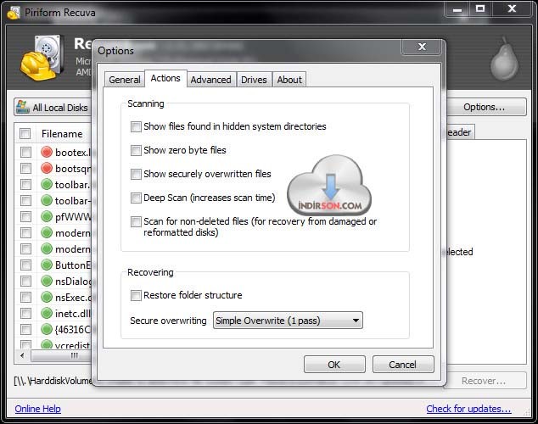Close the Options dialog
Image resolution: width=538 pixels, height=424 pixels.
[x=422, y=47]
